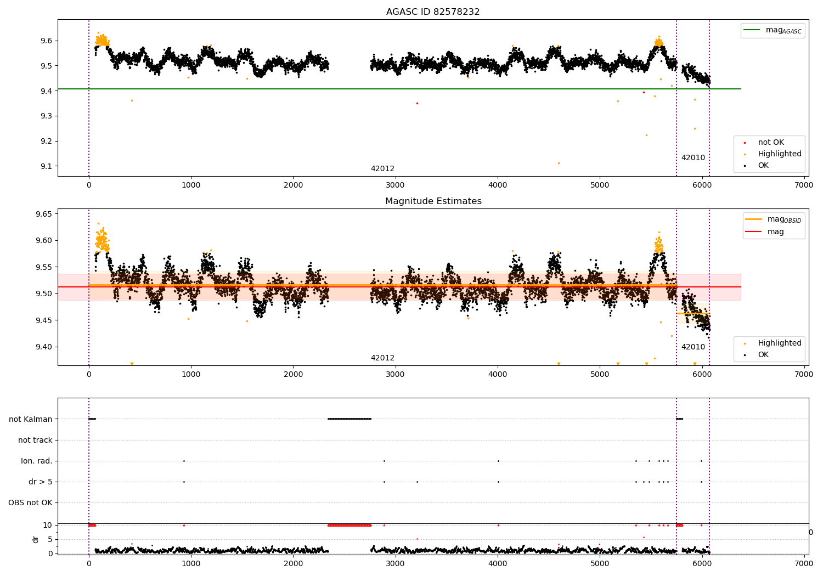The height and width of the screenshot is (576, 823).
Task: Click the 2000 x-tick of the bottom plot
Action: (293, 563)
